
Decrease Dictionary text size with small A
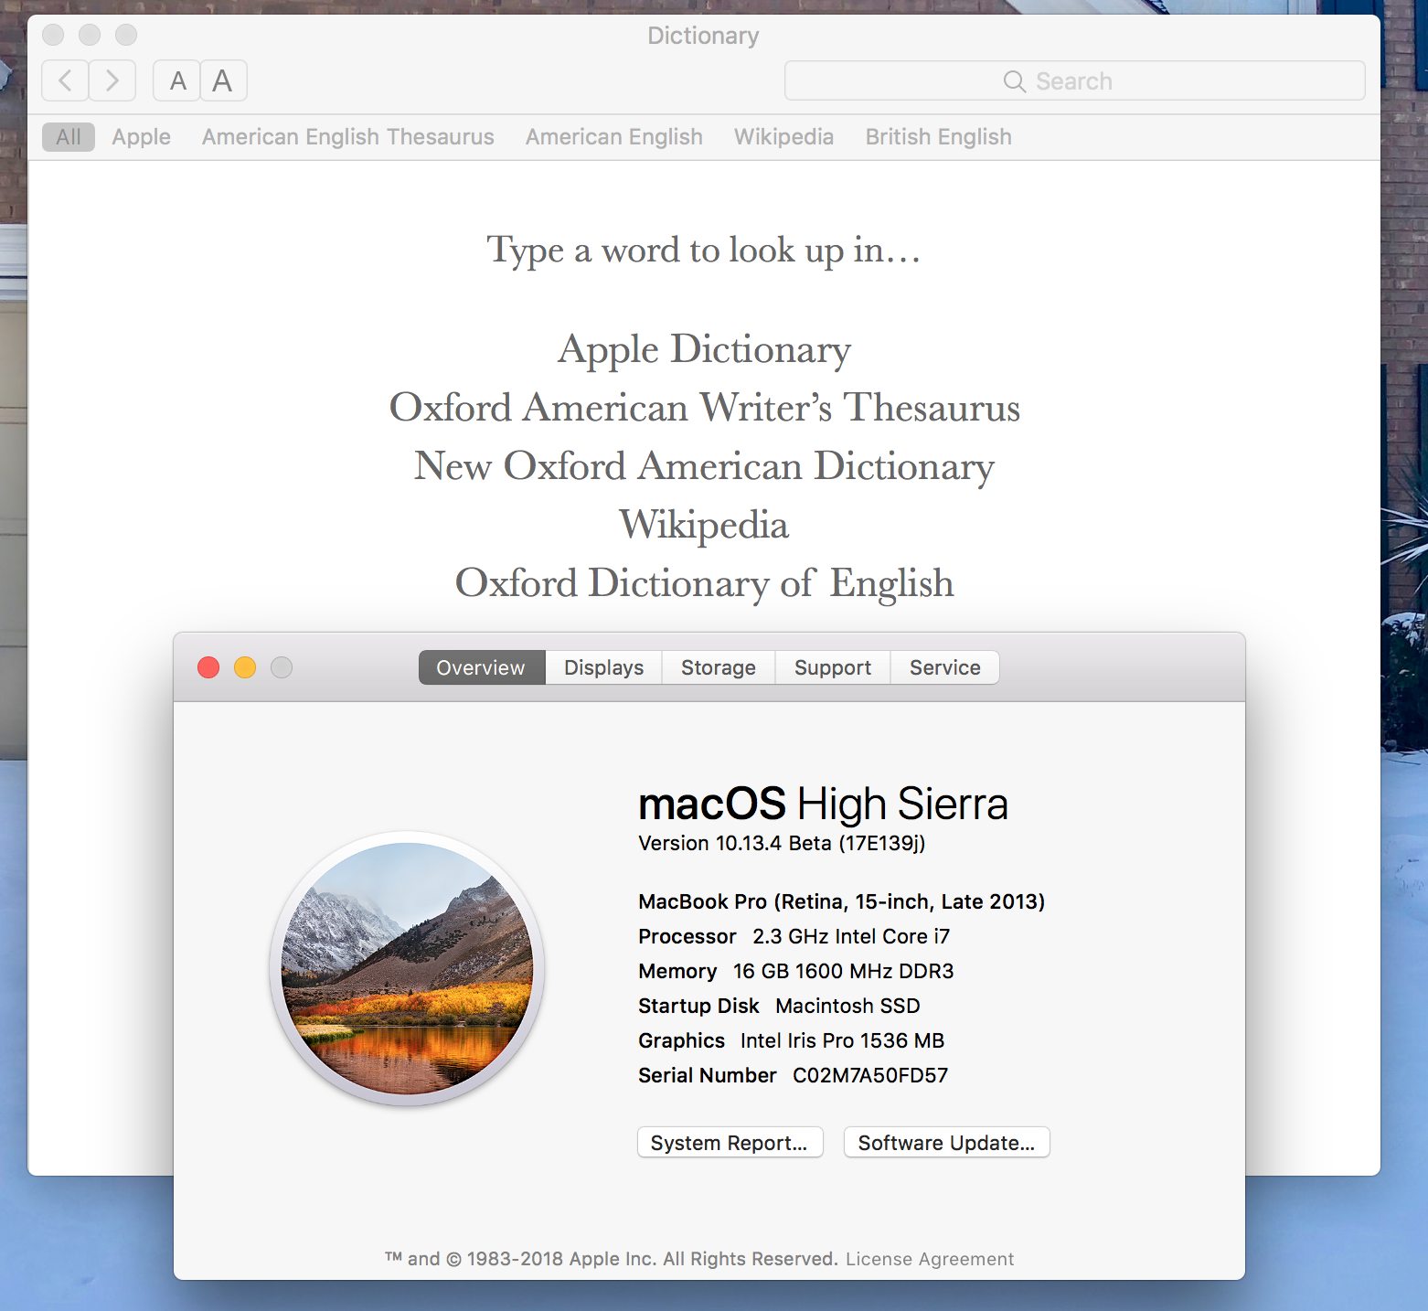pyautogui.click(x=177, y=80)
